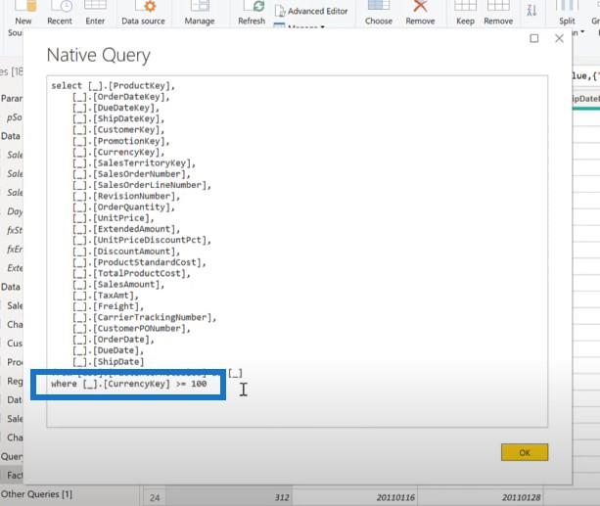Click cell value 312 in data grid
The height and width of the screenshot is (506, 600).
[x=282, y=497]
